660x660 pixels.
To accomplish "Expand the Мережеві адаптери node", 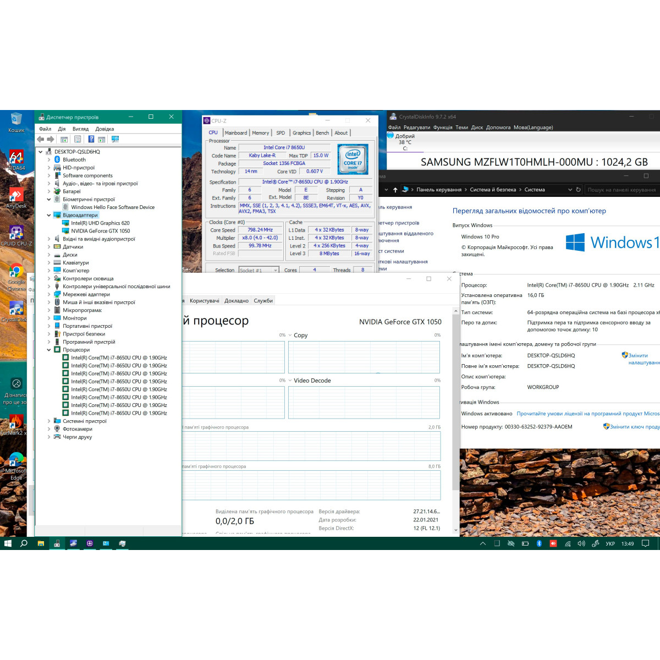I will [x=48, y=294].
